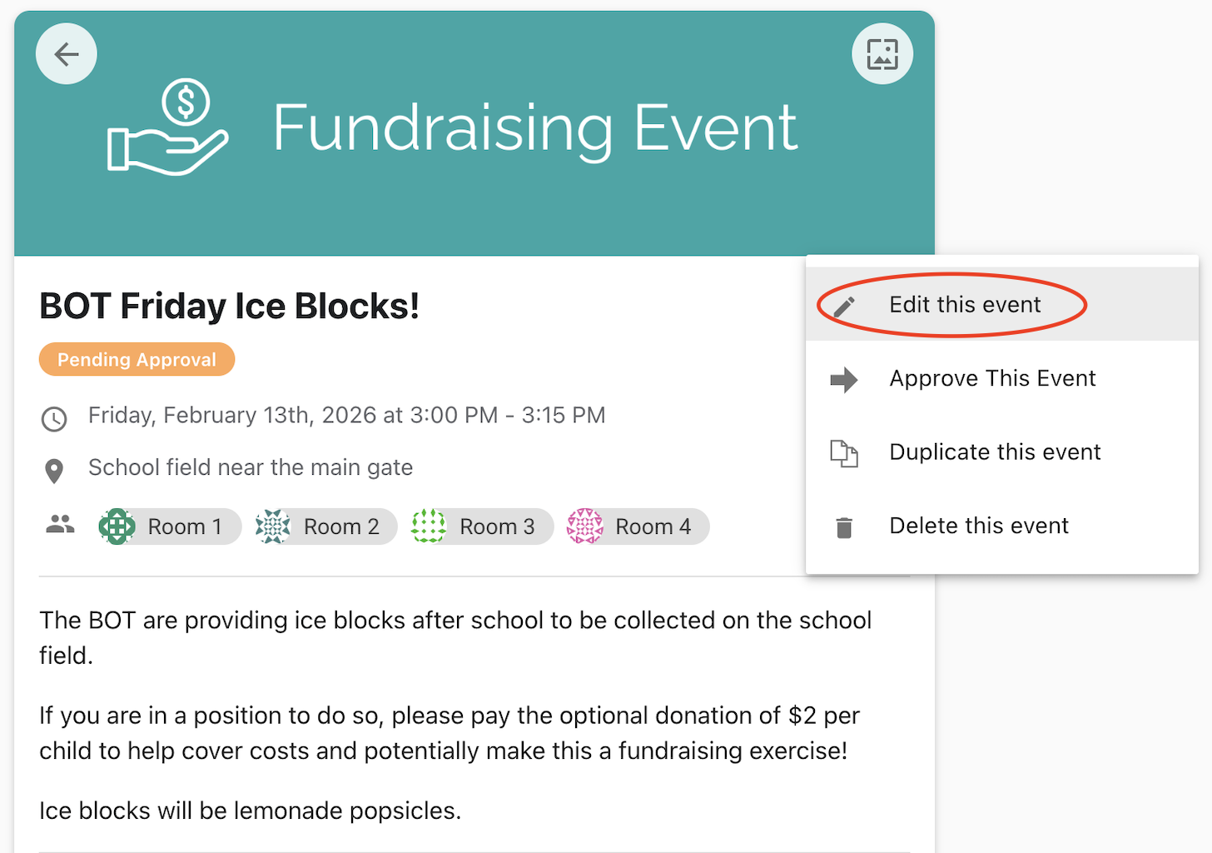The image size is (1212, 853).
Task: Click the trash delete icon
Action: 844,527
